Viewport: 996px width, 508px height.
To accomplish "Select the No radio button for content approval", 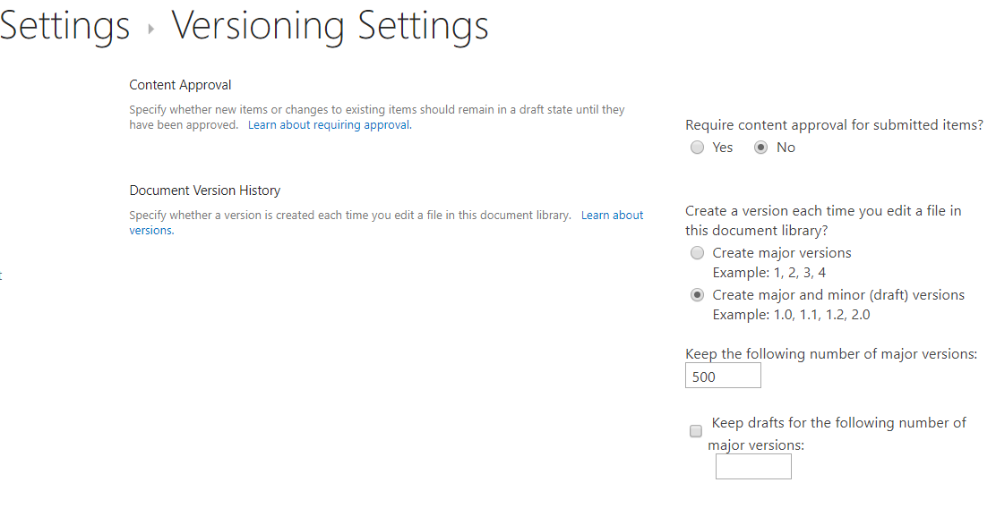I will (760, 148).
